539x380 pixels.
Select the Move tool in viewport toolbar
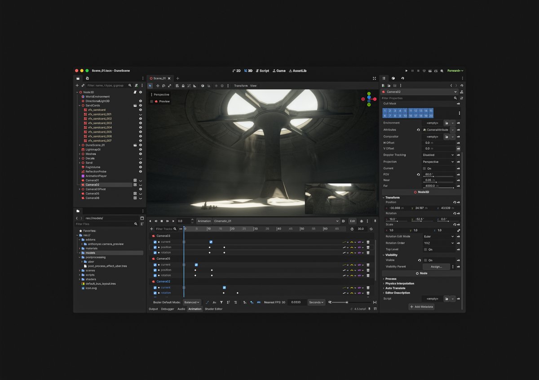158,86
